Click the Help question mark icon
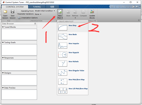The width and height of the screenshot is (142, 105). coord(137,6)
